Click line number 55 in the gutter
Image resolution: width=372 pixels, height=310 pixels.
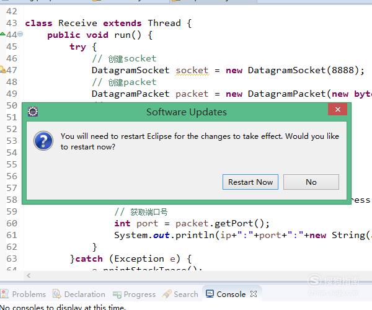pos(12,164)
